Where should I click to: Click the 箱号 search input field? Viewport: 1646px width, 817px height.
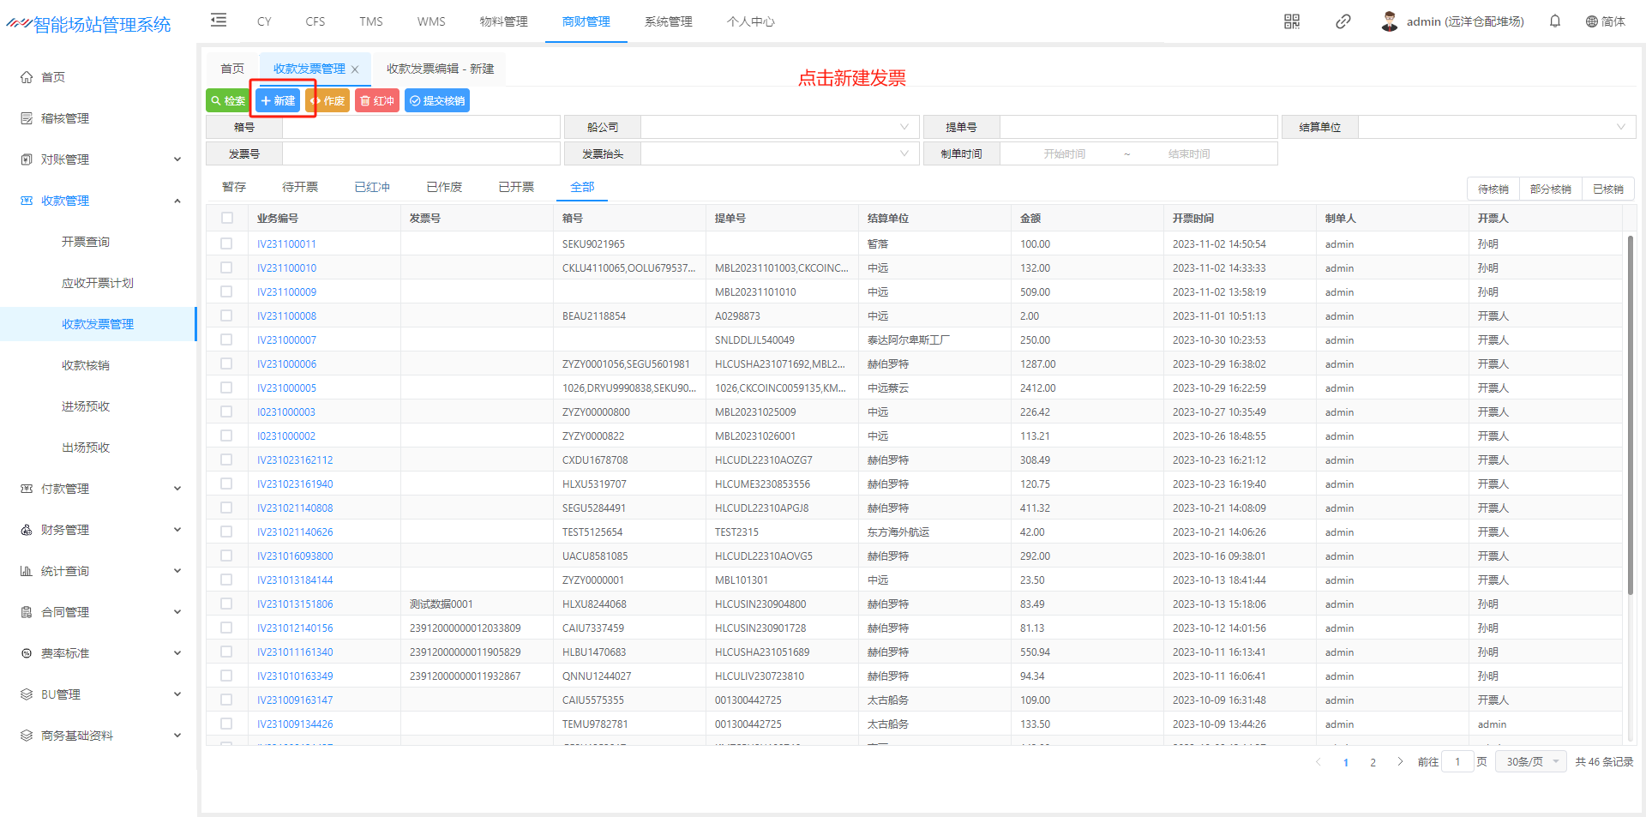click(x=420, y=127)
